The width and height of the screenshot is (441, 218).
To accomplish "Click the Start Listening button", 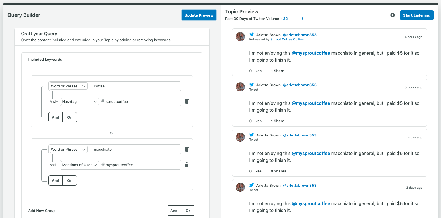I will click(417, 15).
